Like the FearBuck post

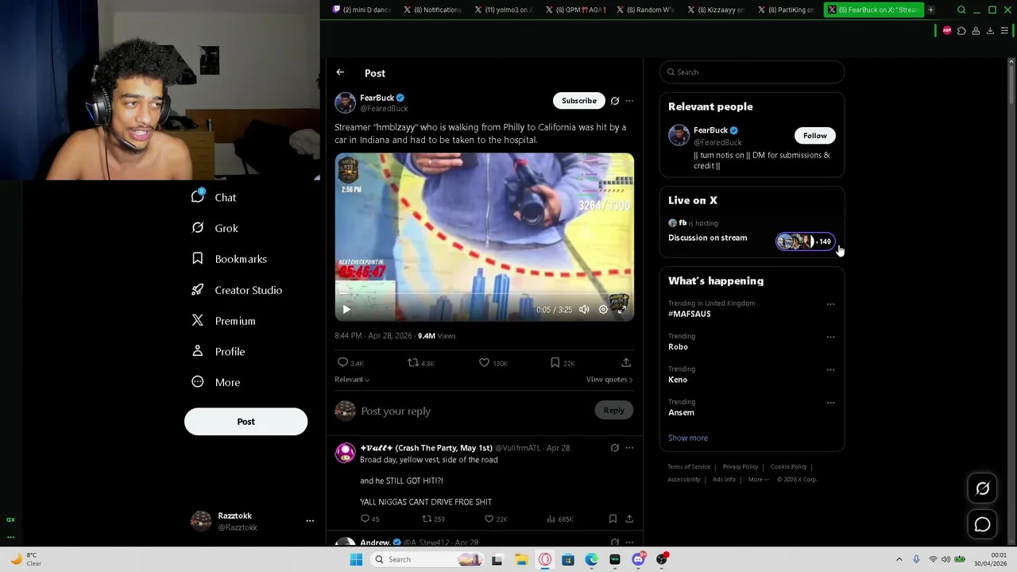tap(493, 362)
